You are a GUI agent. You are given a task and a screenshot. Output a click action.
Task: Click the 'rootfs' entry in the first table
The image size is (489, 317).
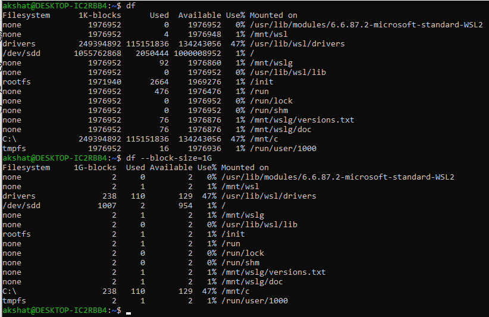(17, 82)
